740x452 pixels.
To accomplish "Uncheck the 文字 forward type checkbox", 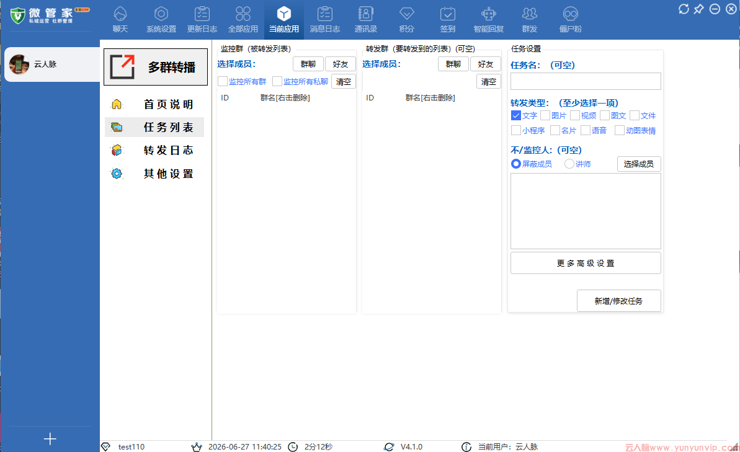I will 516,115.
